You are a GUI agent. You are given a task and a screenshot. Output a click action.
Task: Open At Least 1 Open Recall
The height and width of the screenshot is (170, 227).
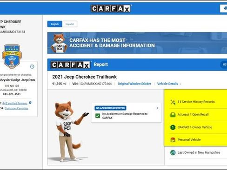(x=193, y=114)
